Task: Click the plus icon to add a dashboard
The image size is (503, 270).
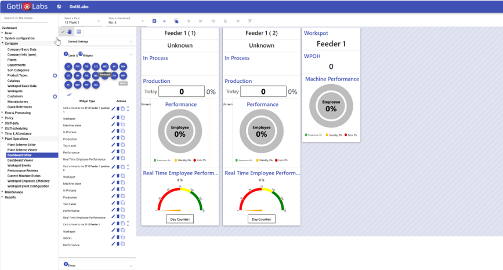Action: coord(164,21)
